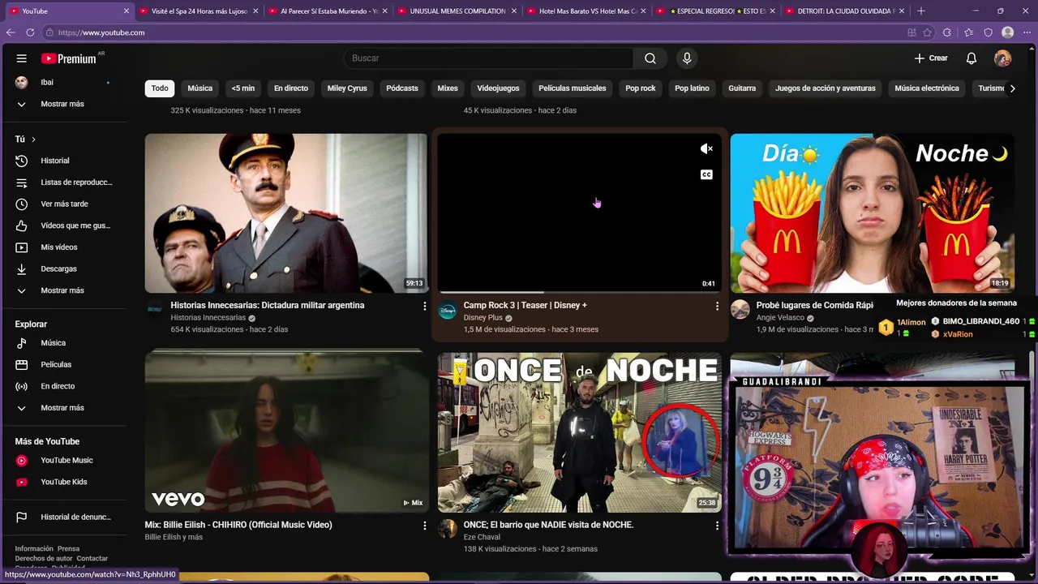1038x584 pixels.
Task: Select the Miley Cyrus filter chip
Action: click(x=347, y=88)
